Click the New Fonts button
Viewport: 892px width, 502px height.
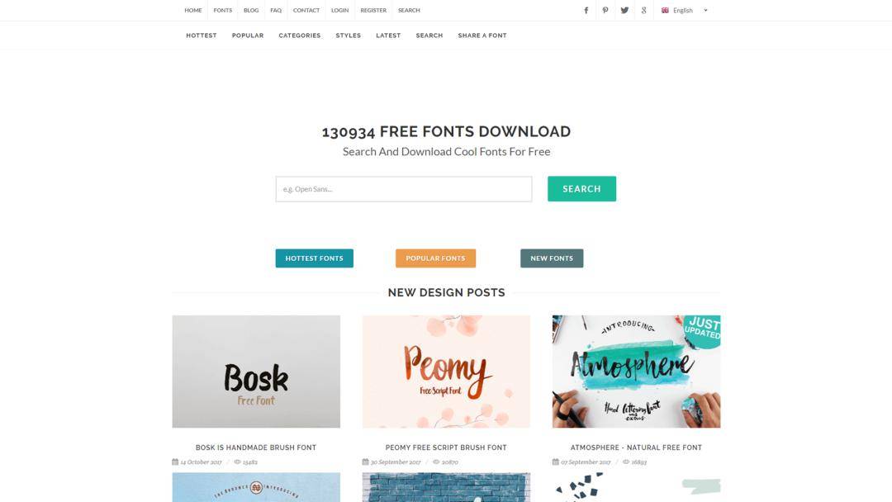tap(552, 258)
